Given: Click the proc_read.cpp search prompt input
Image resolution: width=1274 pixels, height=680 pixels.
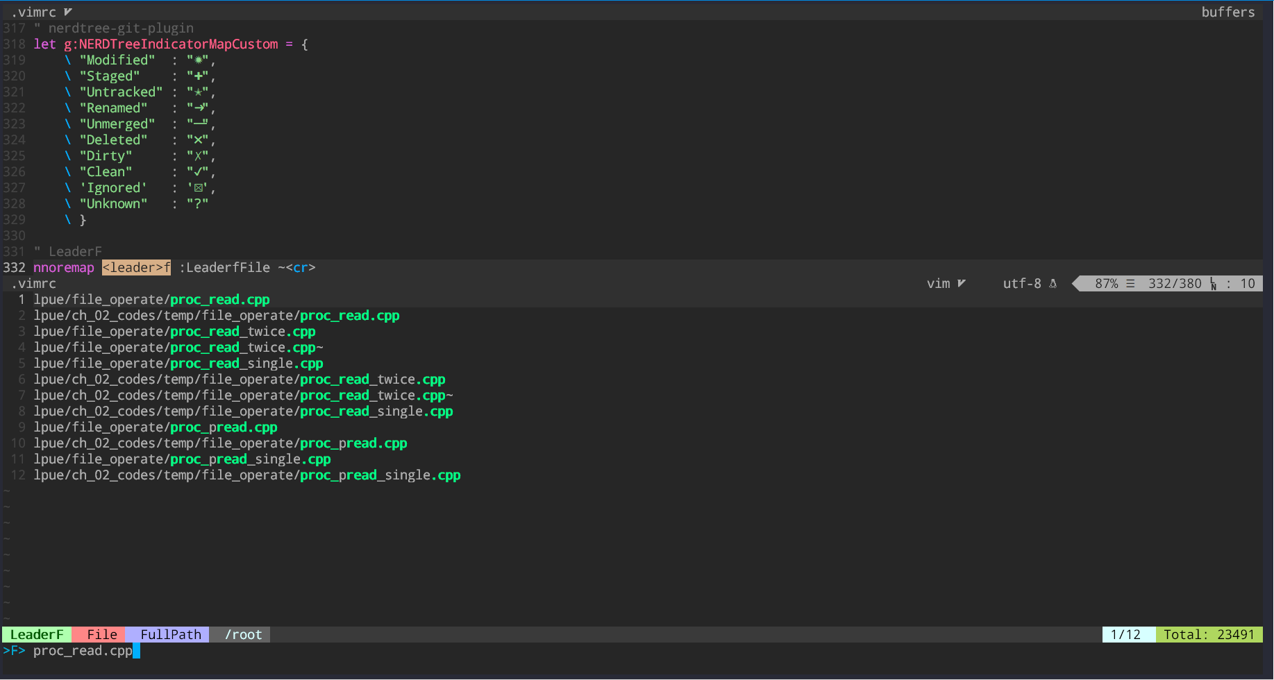Looking at the screenshot, I should [x=83, y=650].
